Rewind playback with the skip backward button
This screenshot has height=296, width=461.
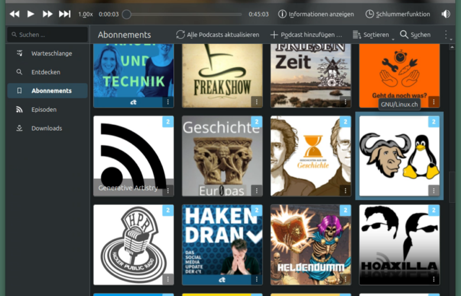pyautogui.click(x=14, y=14)
